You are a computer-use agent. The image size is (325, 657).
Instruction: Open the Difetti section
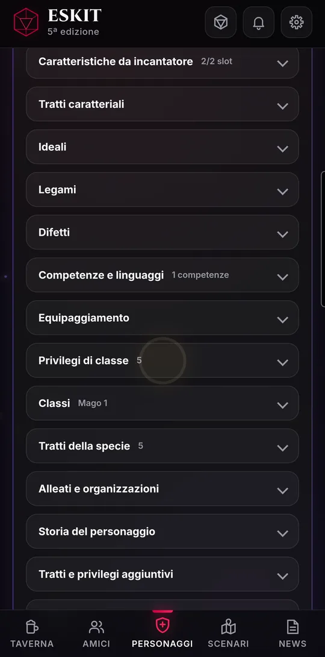(162, 233)
